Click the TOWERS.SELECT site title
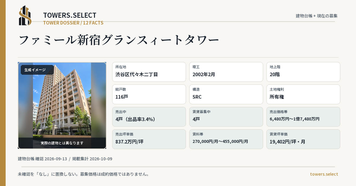This screenshot has width=356, height=186. (x=70, y=15)
